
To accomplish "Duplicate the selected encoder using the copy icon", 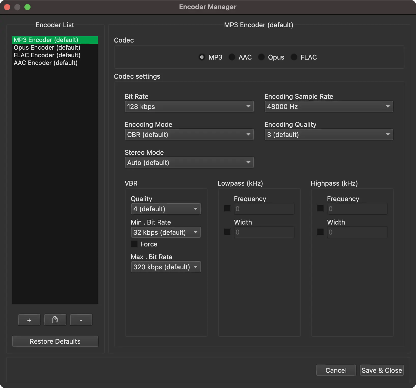I will coord(55,320).
